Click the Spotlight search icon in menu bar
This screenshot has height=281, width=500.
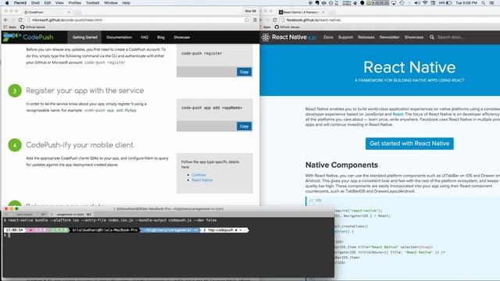484,3
